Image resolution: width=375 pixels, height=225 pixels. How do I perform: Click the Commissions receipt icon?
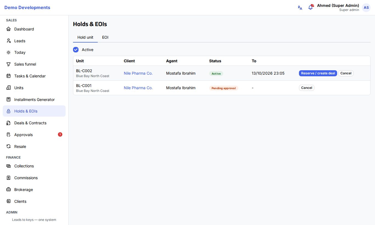pos(9,178)
